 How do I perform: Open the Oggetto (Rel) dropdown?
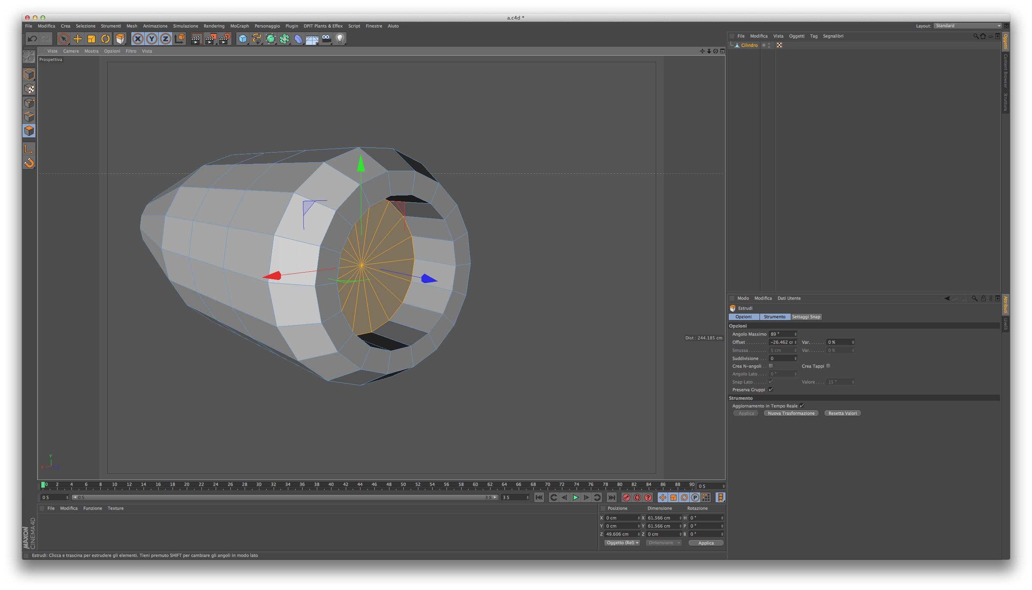(622, 543)
